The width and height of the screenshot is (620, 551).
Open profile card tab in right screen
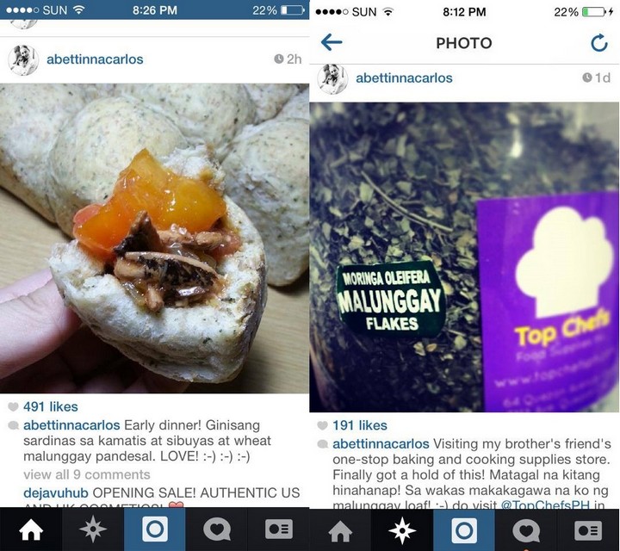[588, 530]
